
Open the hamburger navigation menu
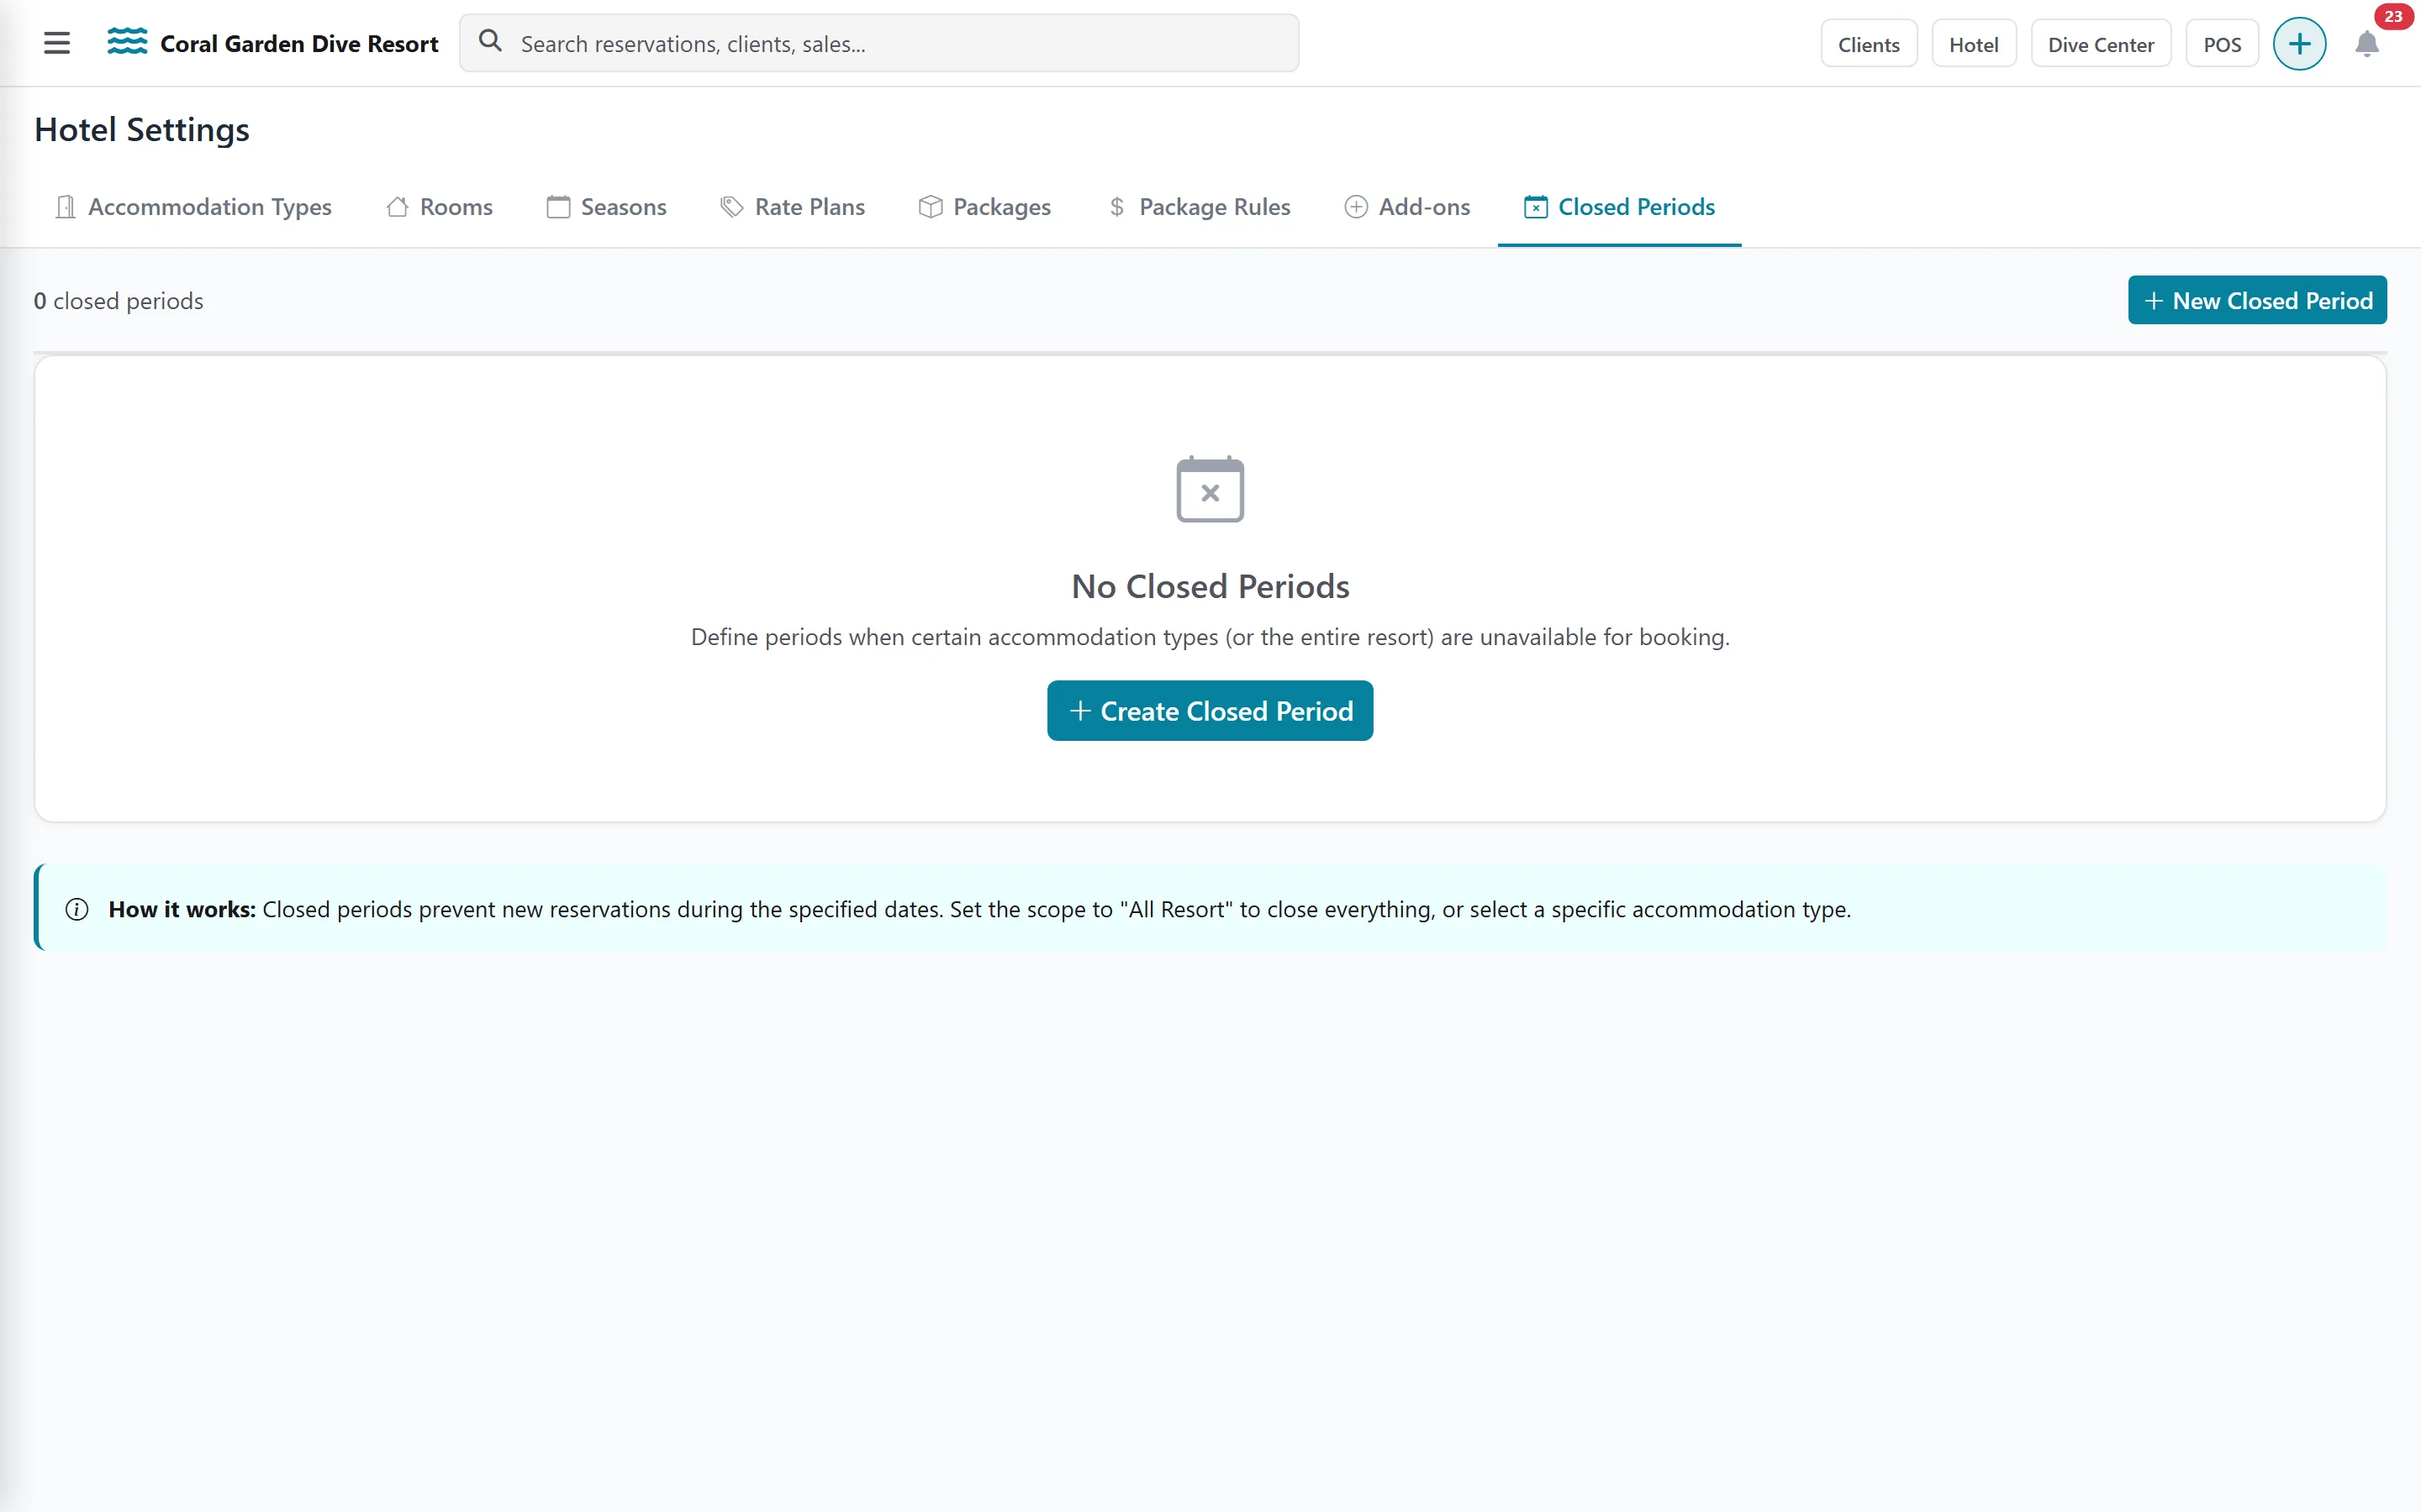57,43
